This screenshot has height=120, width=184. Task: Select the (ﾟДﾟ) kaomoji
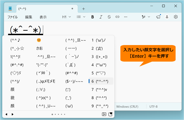(70, 65)
